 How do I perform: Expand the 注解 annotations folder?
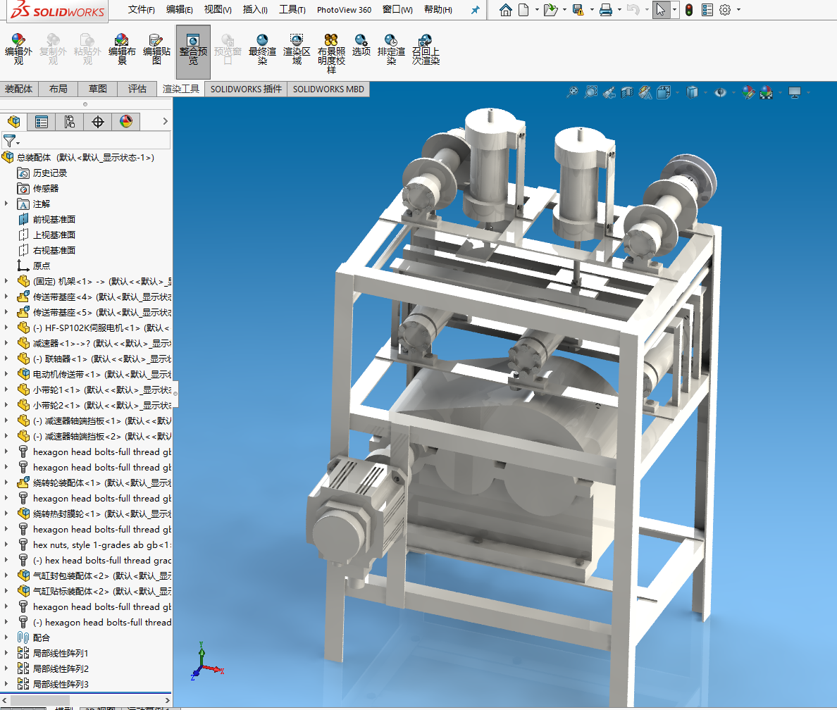point(7,204)
